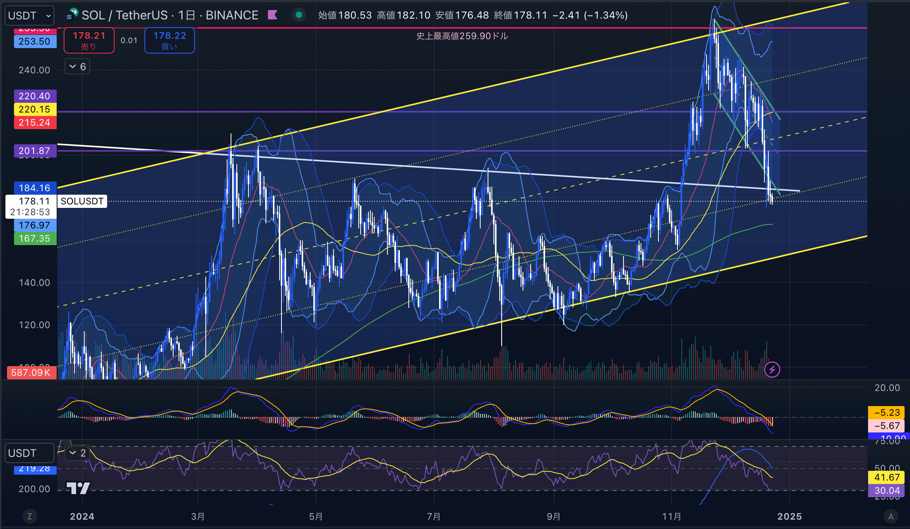Image resolution: width=910 pixels, height=529 pixels.
Task: Click the 7月 label on time axis
Action: pyautogui.click(x=434, y=517)
